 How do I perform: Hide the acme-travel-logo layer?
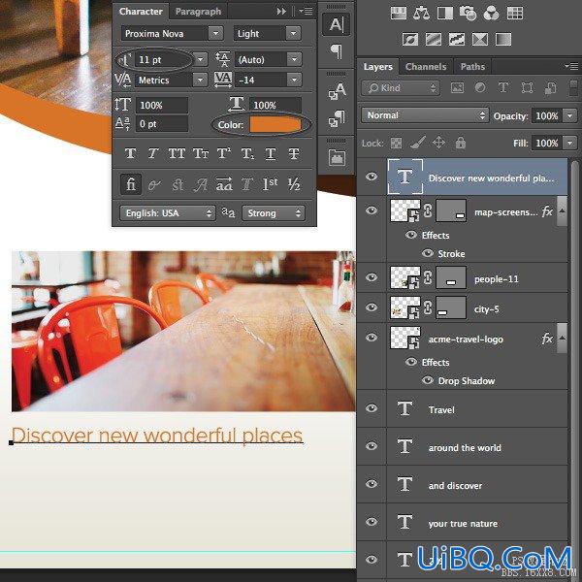coord(372,338)
